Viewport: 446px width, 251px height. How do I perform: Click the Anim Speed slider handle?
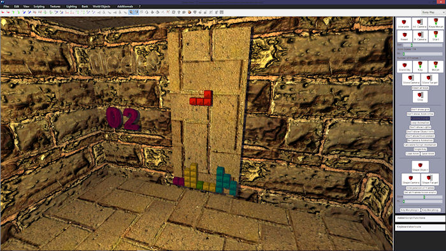tap(403, 54)
